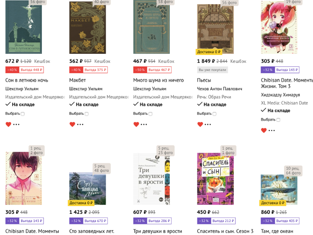
Task: Open three-dots menu under Макбет
Action: pyautogui.click(x=80, y=125)
